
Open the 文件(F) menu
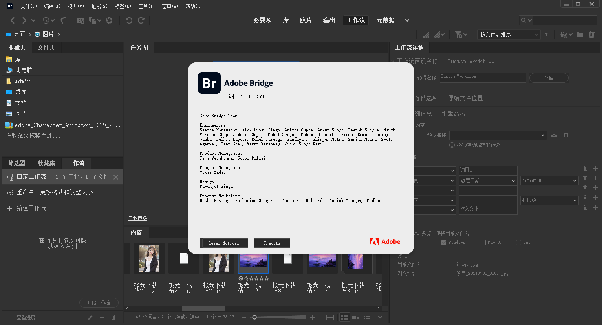pos(29,6)
